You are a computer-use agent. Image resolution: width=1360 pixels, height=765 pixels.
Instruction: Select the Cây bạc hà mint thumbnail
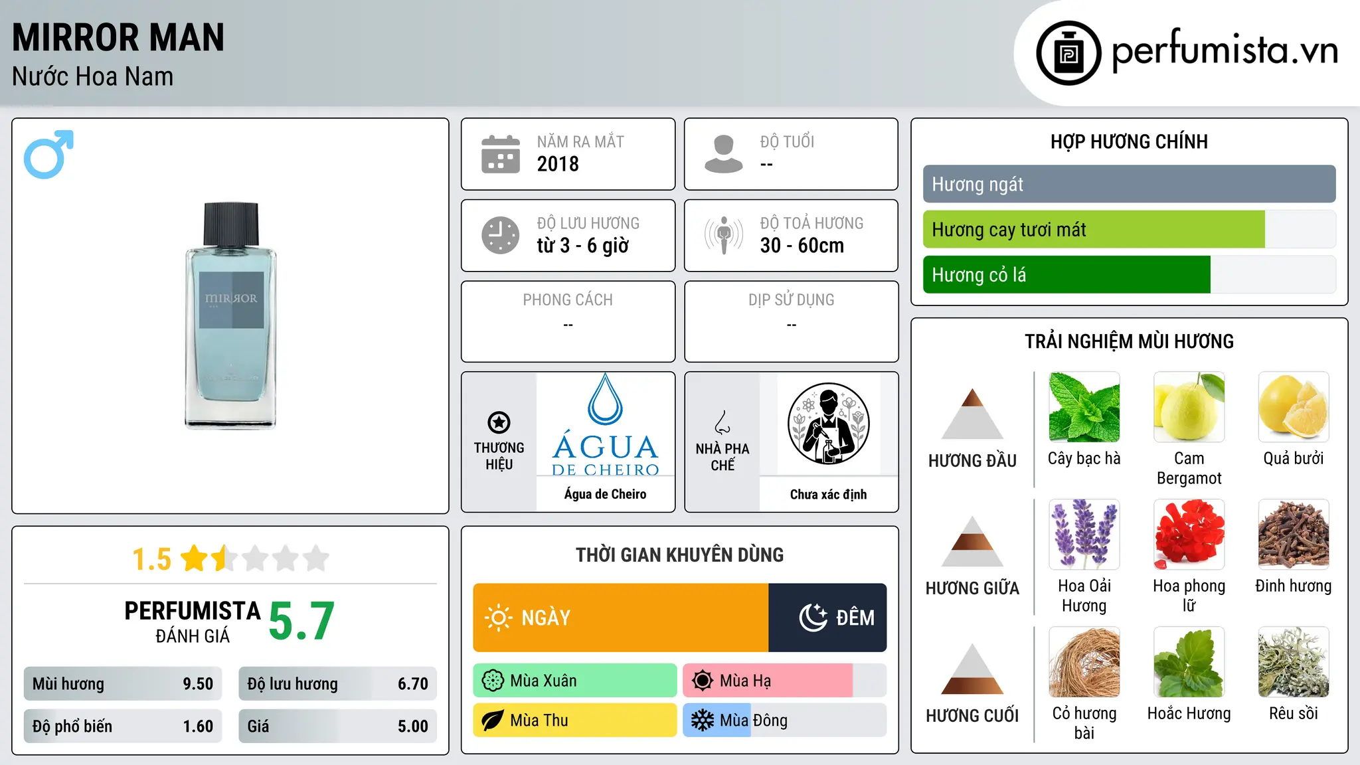[x=1084, y=407]
